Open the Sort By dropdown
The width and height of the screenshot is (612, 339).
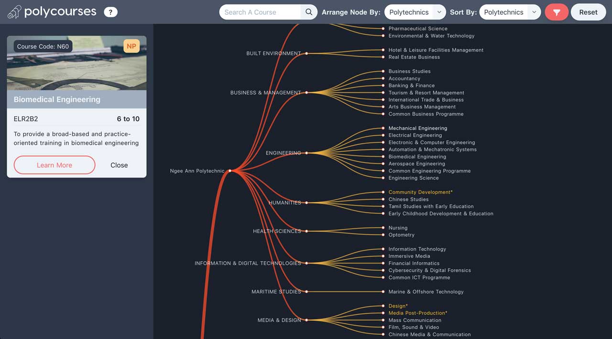coord(510,11)
